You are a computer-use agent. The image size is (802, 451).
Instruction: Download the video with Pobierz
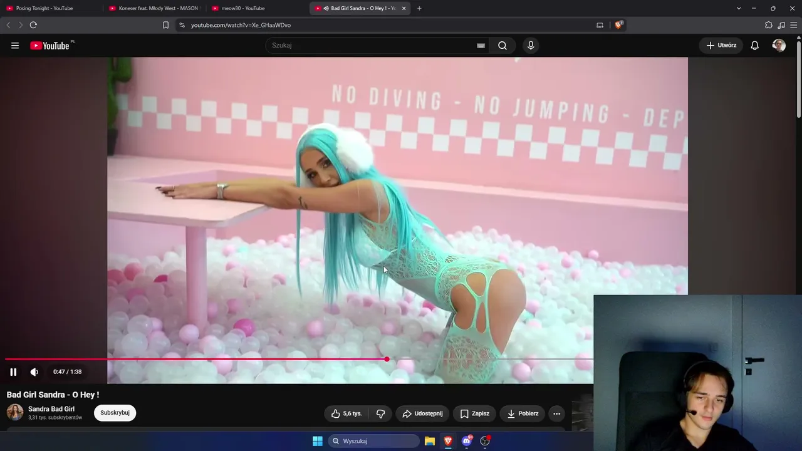(x=523, y=413)
